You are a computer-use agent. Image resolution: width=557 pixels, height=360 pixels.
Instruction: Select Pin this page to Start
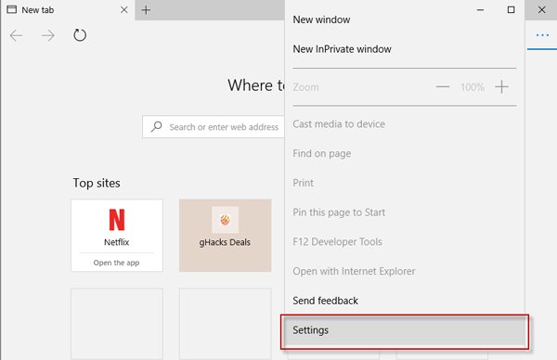pos(405,212)
